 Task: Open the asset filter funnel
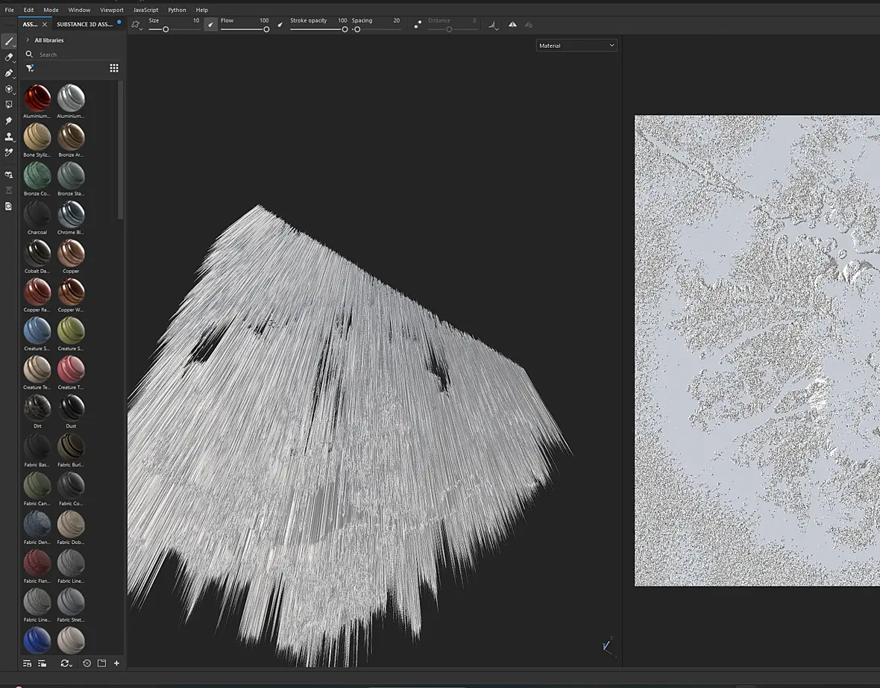point(31,68)
